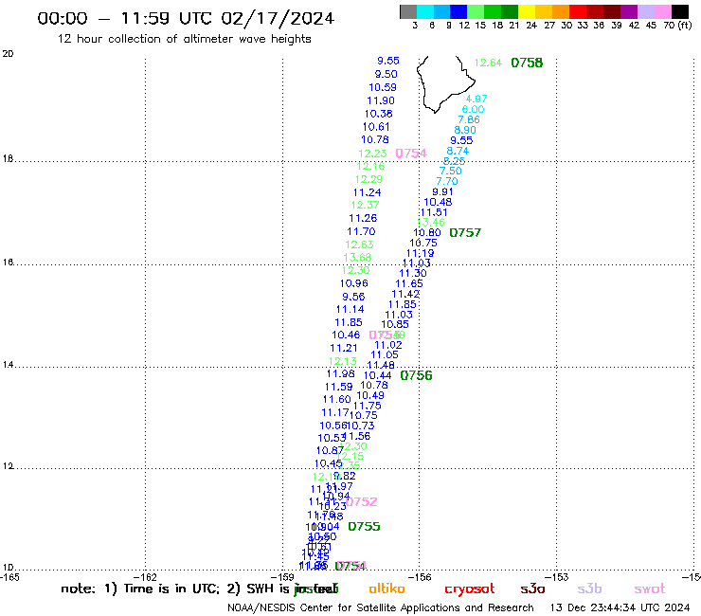
Task: Click the black swatch ending the color scale
Action: (x=680, y=11)
